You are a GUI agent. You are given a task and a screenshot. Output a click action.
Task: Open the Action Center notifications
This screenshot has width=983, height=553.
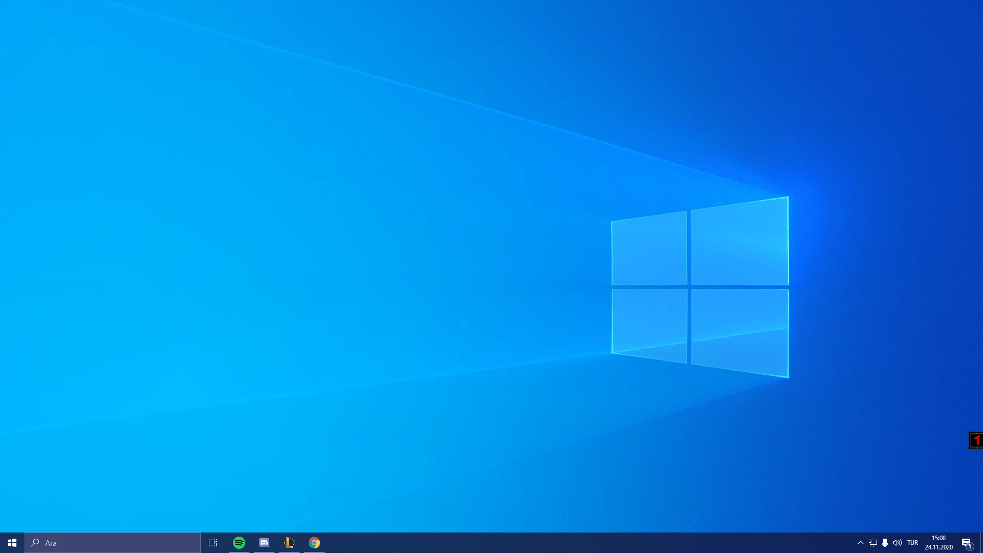click(967, 543)
